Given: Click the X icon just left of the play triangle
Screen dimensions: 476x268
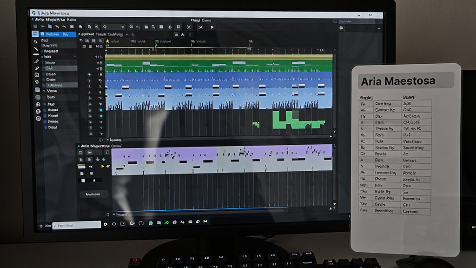Looking at the screenshot, I should (x=201, y=27).
